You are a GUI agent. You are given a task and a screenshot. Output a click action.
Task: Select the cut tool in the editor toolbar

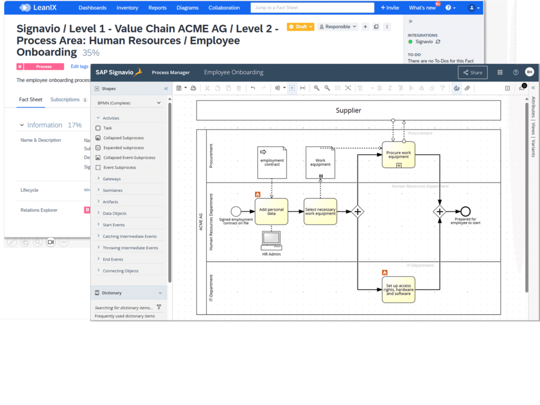point(207,88)
